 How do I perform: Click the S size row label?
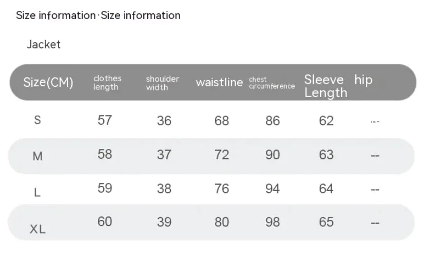pos(37,120)
